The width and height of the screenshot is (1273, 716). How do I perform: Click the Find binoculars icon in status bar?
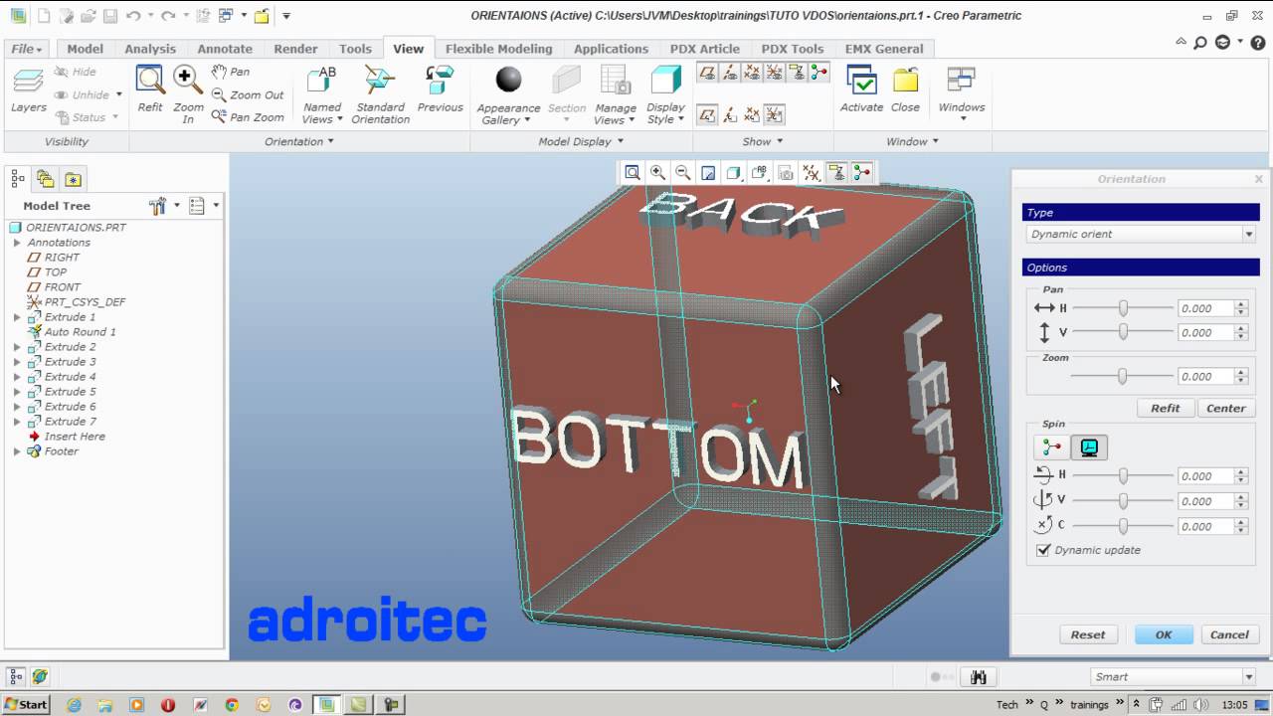[979, 677]
